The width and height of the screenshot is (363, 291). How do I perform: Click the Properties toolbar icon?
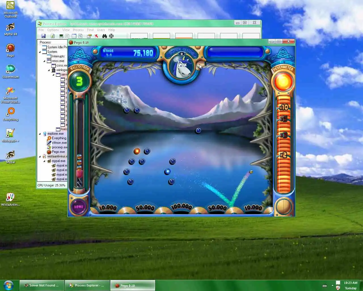89,36
